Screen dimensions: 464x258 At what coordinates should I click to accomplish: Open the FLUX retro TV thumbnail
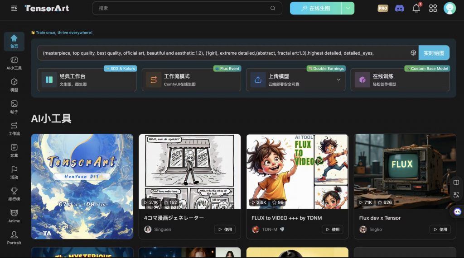pyautogui.click(x=405, y=172)
